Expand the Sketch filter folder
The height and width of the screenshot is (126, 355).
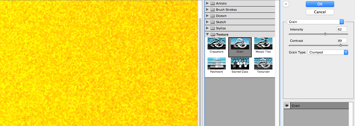coord(207,22)
